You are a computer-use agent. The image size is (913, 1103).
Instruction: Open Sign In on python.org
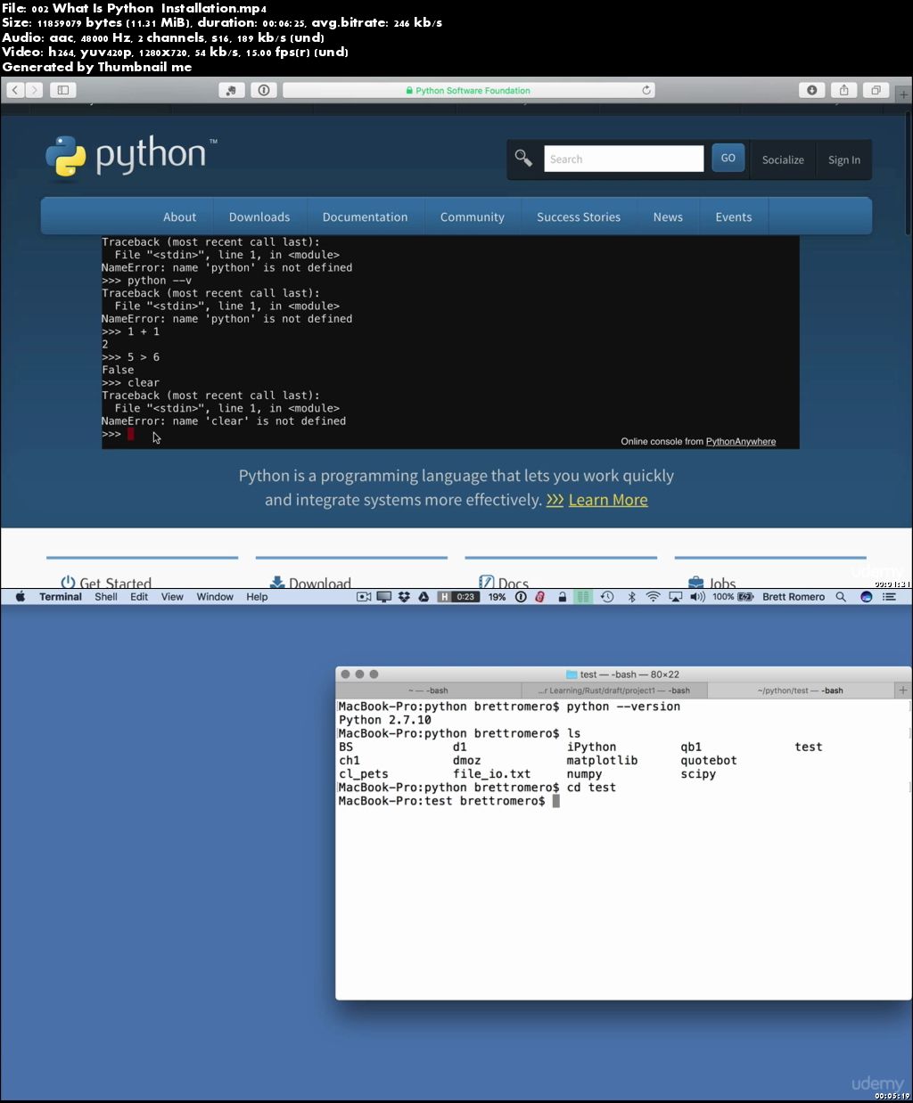pyautogui.click(x=843, y=159)
